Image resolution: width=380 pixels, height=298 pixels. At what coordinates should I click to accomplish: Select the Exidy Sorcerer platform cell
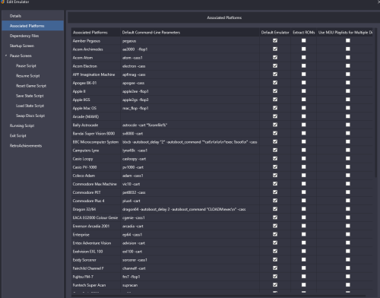(96, 260)
